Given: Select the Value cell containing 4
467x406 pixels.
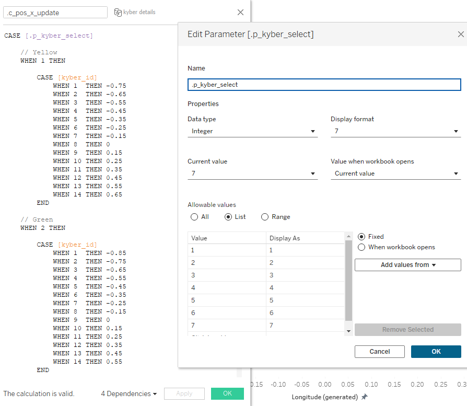Looking at the screenshot, I should [x=227, y=288].
